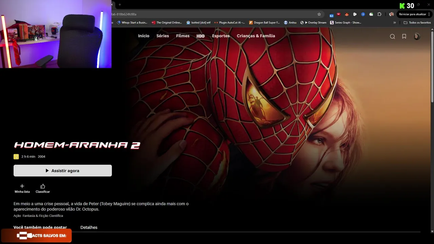Open the botted [dot] wtf bookmark
The image size is (434, 244).
[x=198, y=23]
